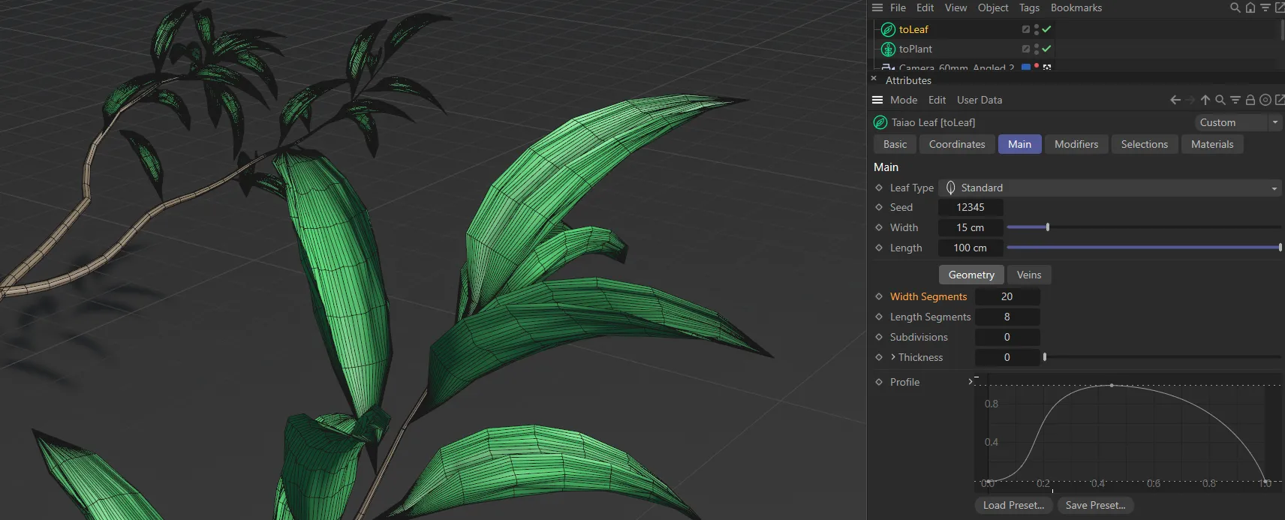
Task: Click the Save Preset button
Action: [x=1095, y=505]
